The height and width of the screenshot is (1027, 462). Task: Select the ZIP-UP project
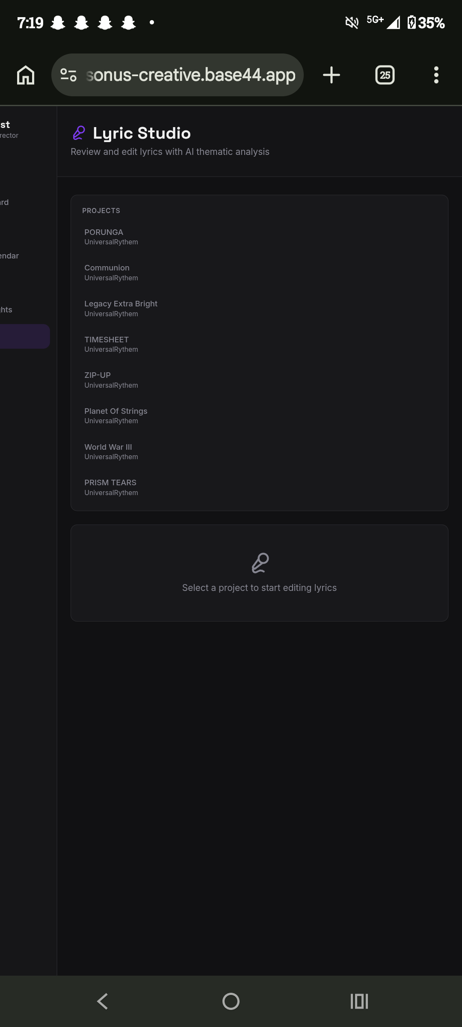259,380
